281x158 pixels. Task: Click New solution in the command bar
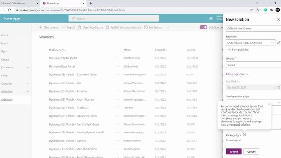click(x=49, y=27)
